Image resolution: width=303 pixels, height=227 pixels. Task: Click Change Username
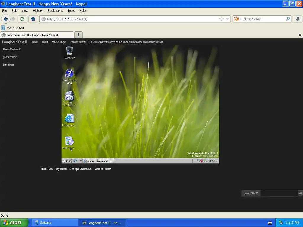(80, 169)
